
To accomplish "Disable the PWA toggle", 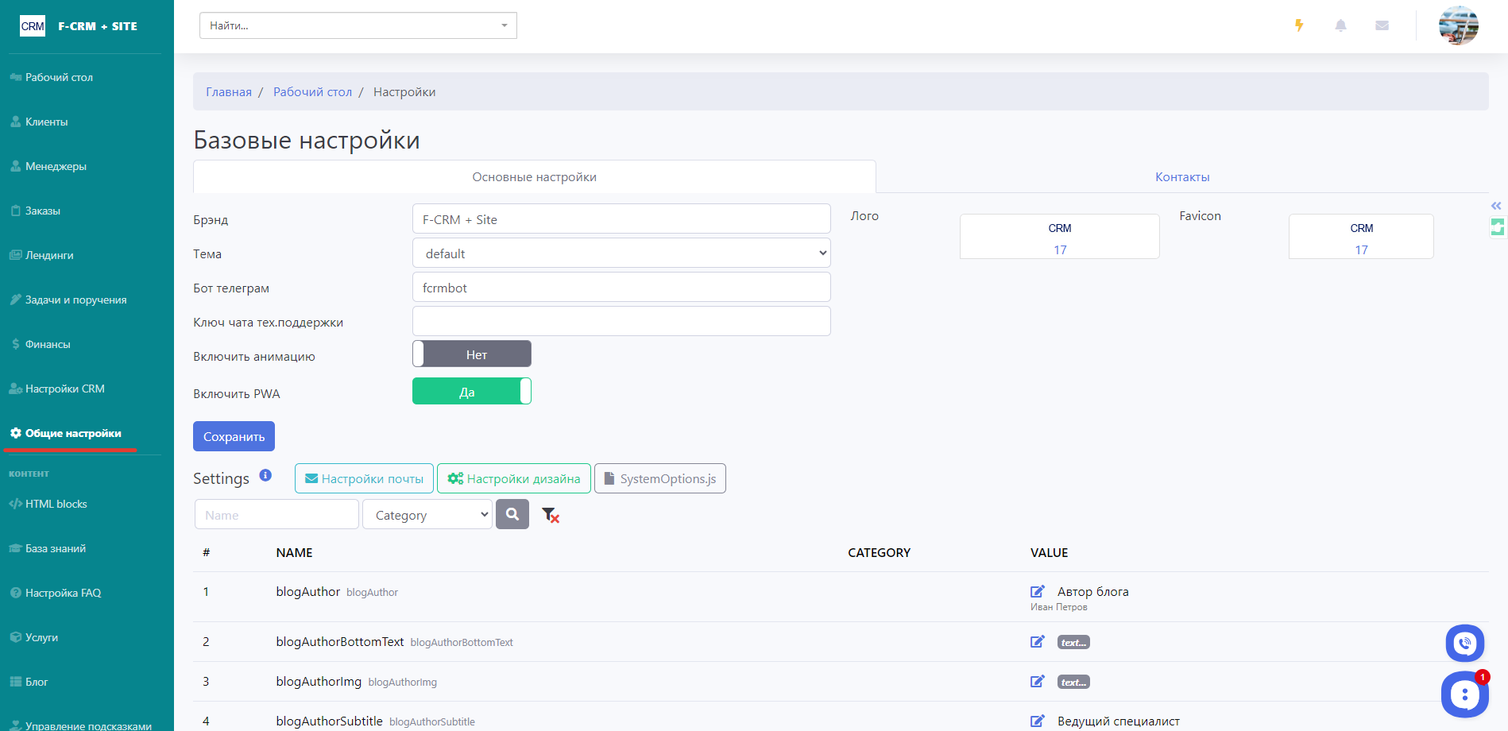I will 472,392.
